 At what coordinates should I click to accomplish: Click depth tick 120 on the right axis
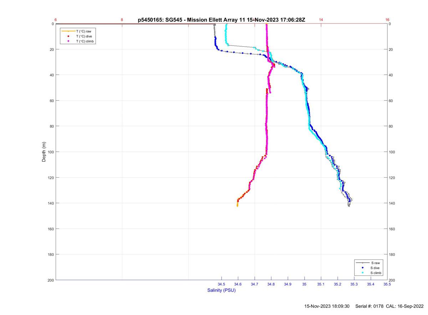[392, 178]
